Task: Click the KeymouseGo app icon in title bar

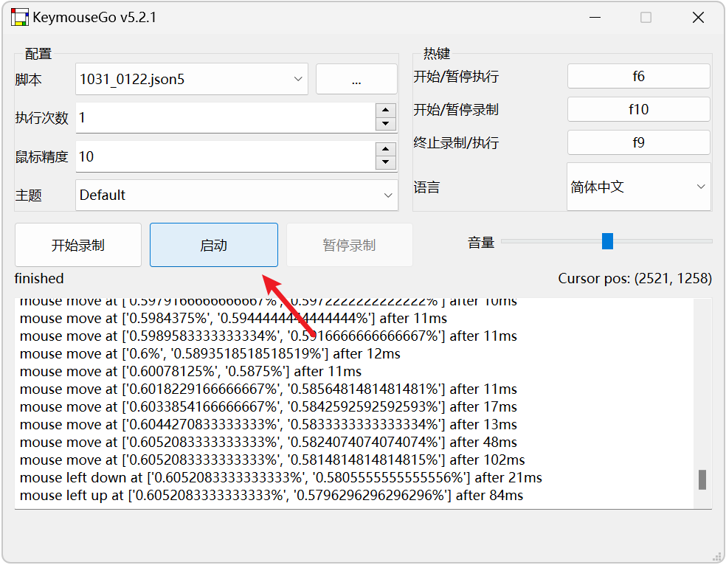Action: point(19,17)
